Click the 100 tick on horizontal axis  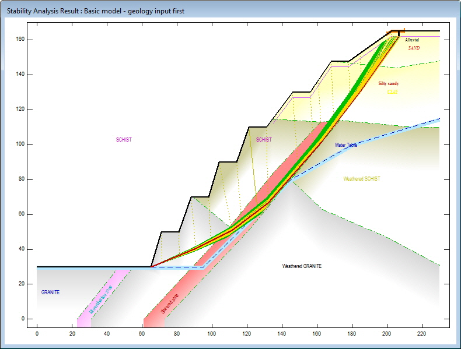click(212, 334)
